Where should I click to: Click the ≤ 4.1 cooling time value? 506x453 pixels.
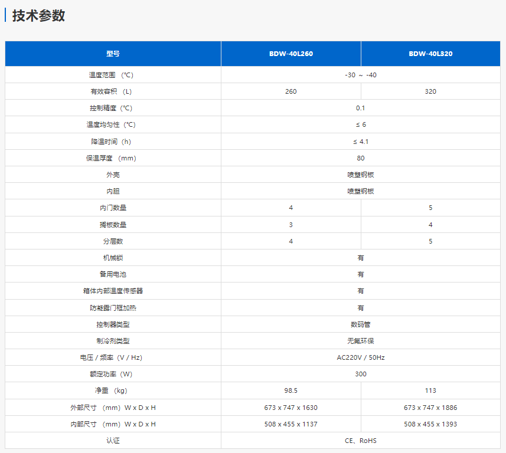pos(360,142)
